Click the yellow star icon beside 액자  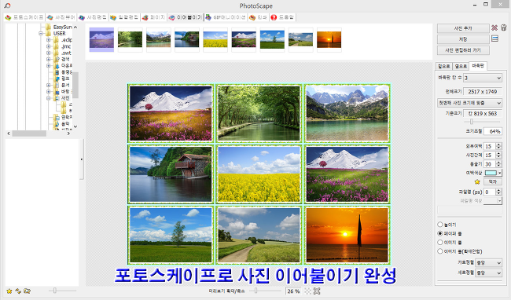pyautogui.click(x=477, y=182)
